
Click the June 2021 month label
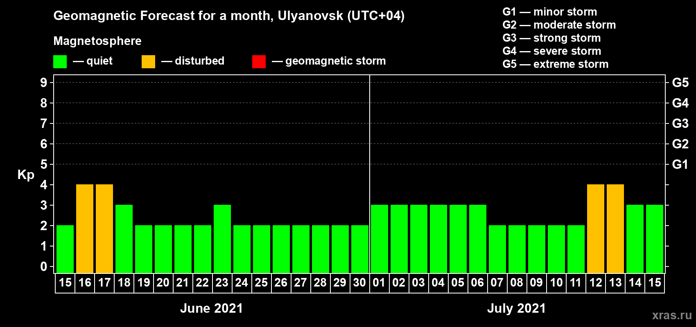212,308
